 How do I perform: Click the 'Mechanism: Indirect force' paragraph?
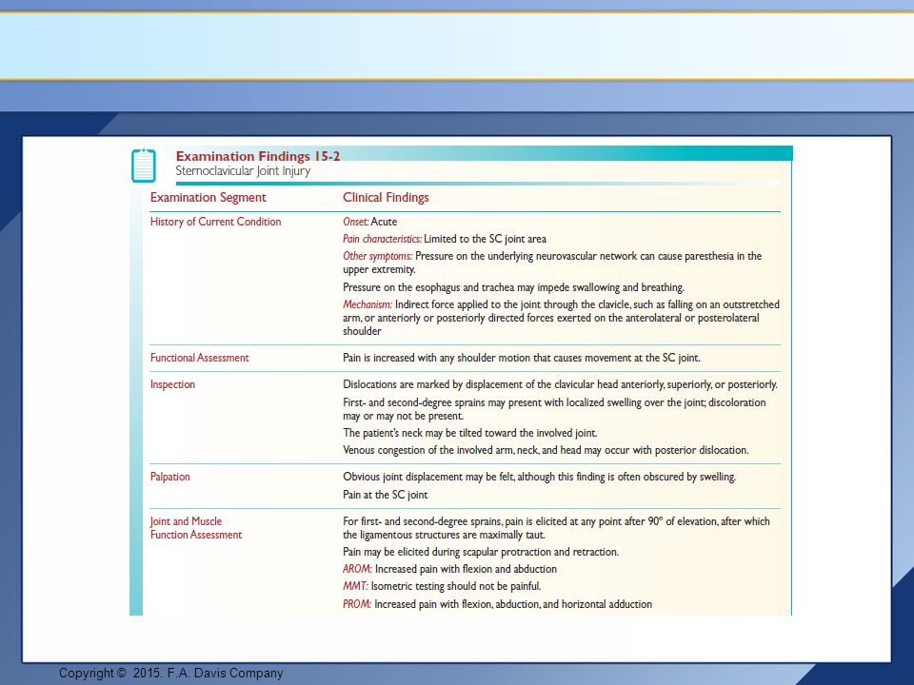tap(561, 318)
